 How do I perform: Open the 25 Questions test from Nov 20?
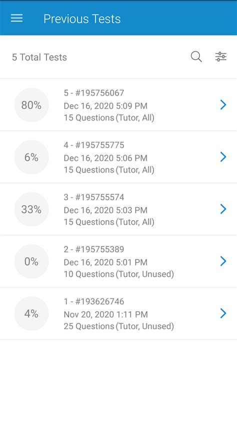(x=118, y=314)
